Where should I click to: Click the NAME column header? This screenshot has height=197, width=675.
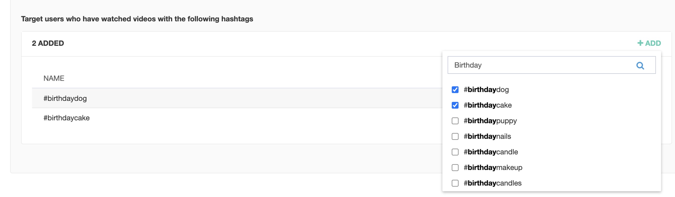[x=54, y=78]
